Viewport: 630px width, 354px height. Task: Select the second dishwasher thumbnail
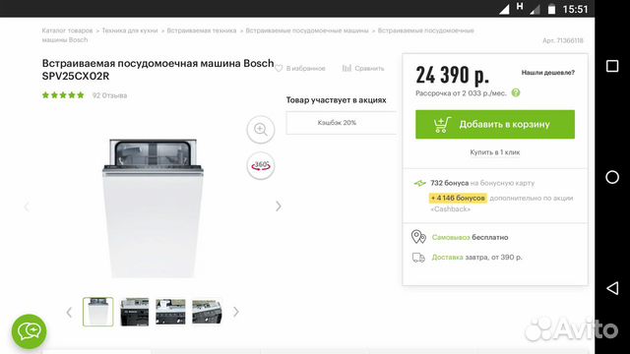click(135, 312)
